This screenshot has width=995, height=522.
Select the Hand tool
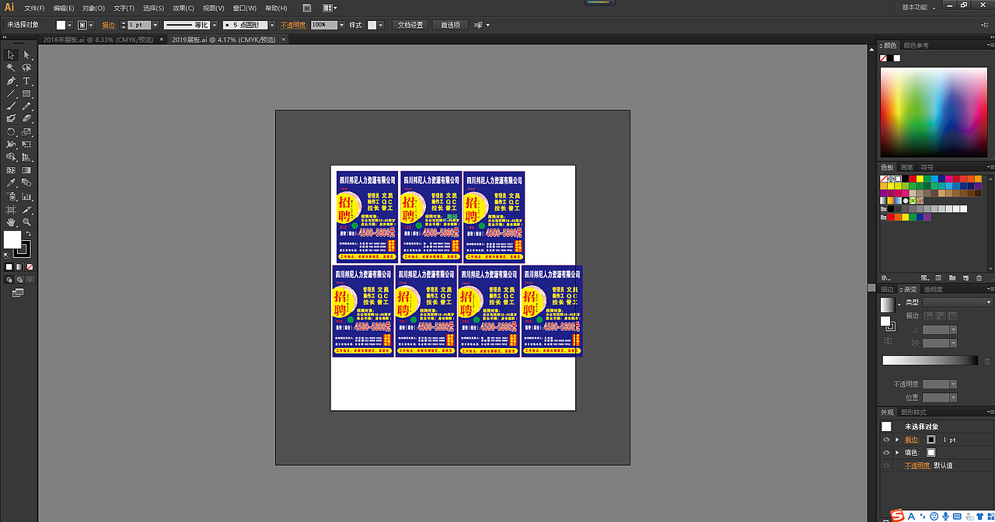pyautogui.click(x=11, y=222)
